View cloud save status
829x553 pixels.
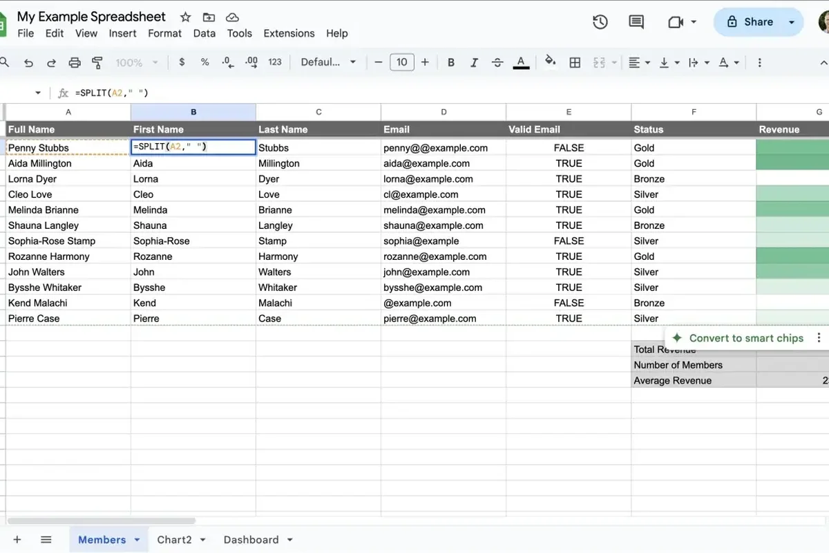coord(232,17)
